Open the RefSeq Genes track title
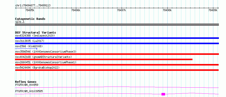The width and height of the screenshot is (226, 97). pos(26,82)
